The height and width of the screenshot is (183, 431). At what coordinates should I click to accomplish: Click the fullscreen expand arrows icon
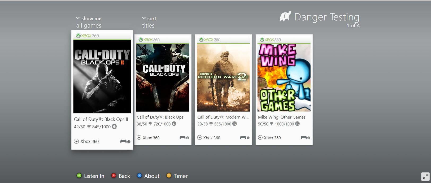(x=425, y=177)
